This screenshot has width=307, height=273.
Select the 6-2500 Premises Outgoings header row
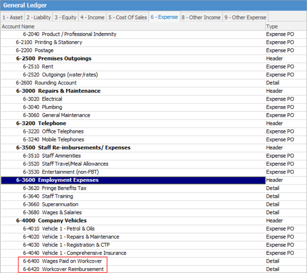tap(53, 58)
